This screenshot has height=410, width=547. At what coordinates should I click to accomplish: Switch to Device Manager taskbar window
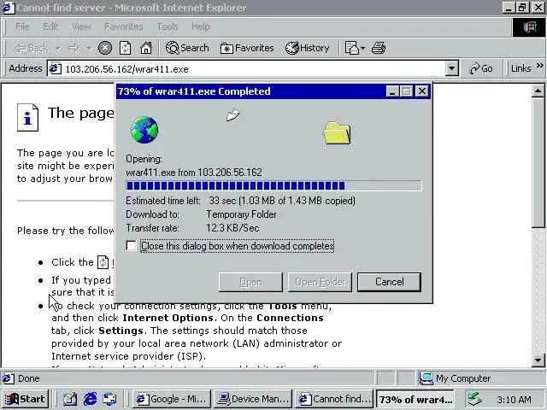pyautogui.click(x=253, y=399)
